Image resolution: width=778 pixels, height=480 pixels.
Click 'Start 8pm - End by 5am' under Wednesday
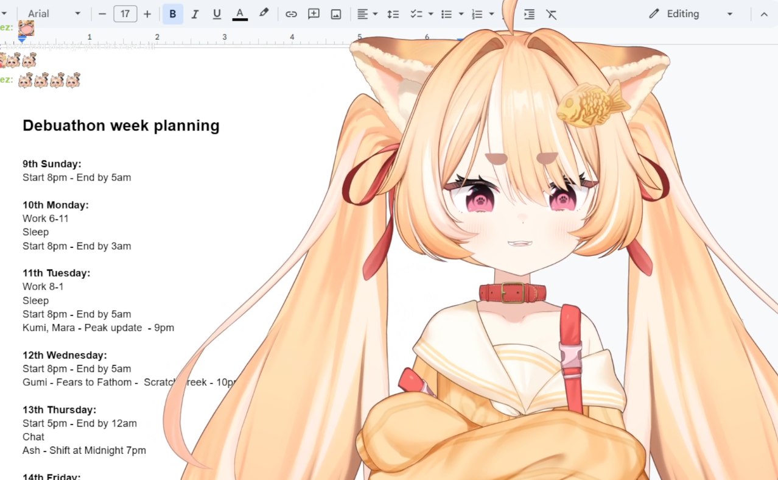pos(77,369)
